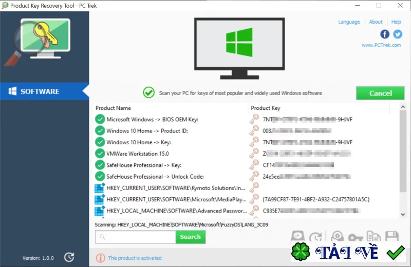Click the info icon beside 'This product is activated'
This screenshot has height=267, width=411.
pos(100,258)
